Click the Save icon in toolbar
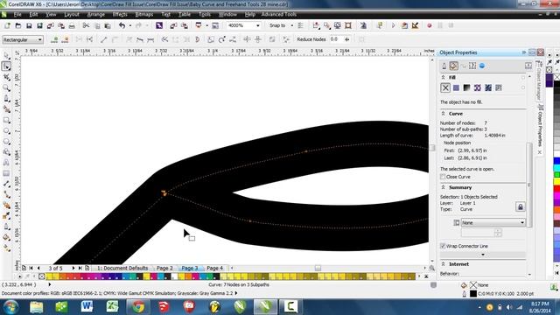 click(x=29, y=25)
